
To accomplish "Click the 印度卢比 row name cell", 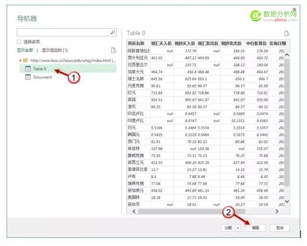I will 138,121.
